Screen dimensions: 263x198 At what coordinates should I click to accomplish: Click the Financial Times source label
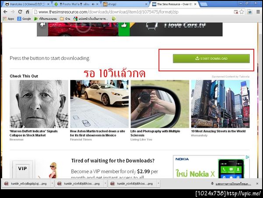81,139
